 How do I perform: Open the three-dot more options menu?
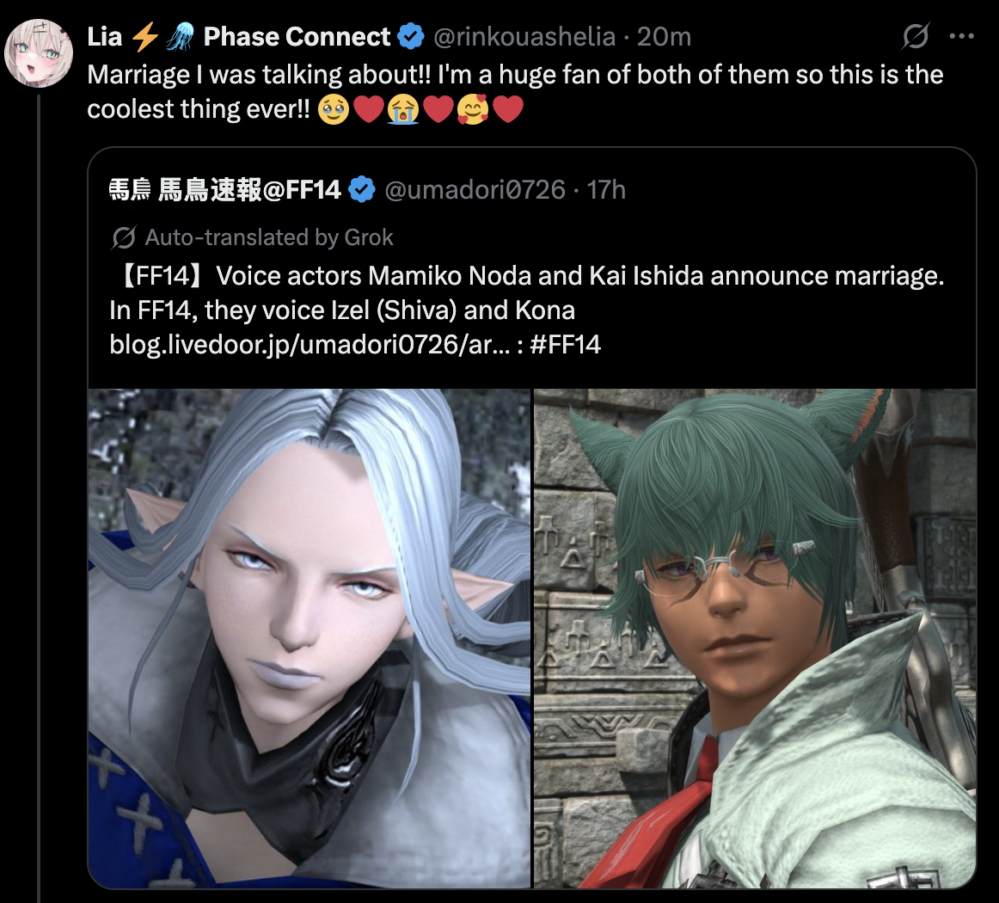click(961, 36)
